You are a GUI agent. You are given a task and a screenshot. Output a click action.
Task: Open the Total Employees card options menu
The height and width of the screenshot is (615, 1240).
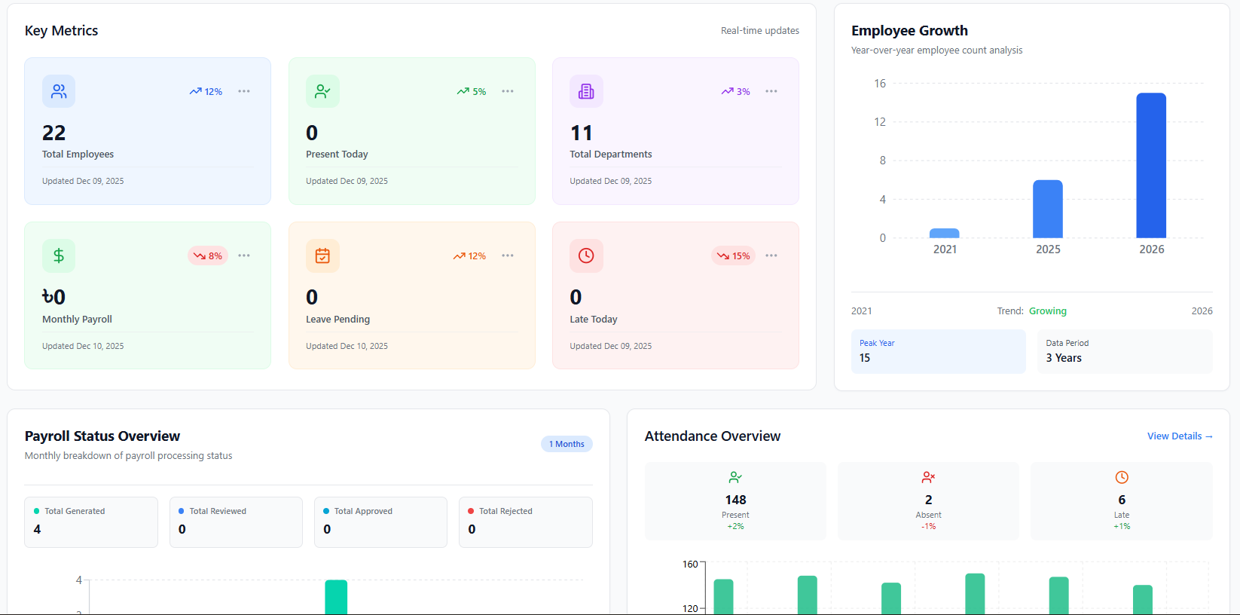244,91
